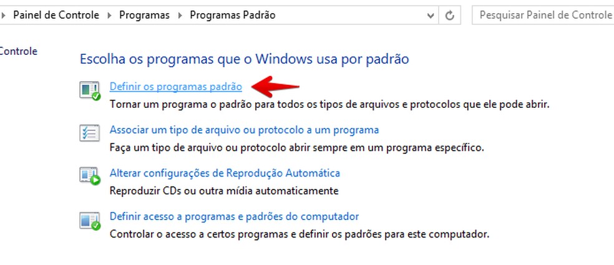Screen dimensions: 614x265
Task: Open Definir acesso a programas e padrões
Action: [x=234, y=216]
